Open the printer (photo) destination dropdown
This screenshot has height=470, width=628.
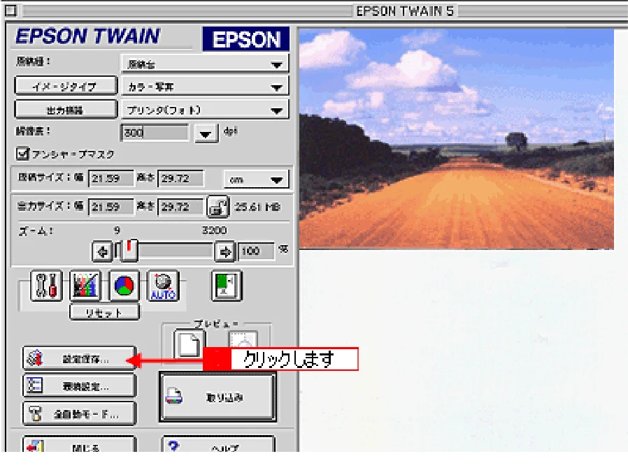pos(205,110)
